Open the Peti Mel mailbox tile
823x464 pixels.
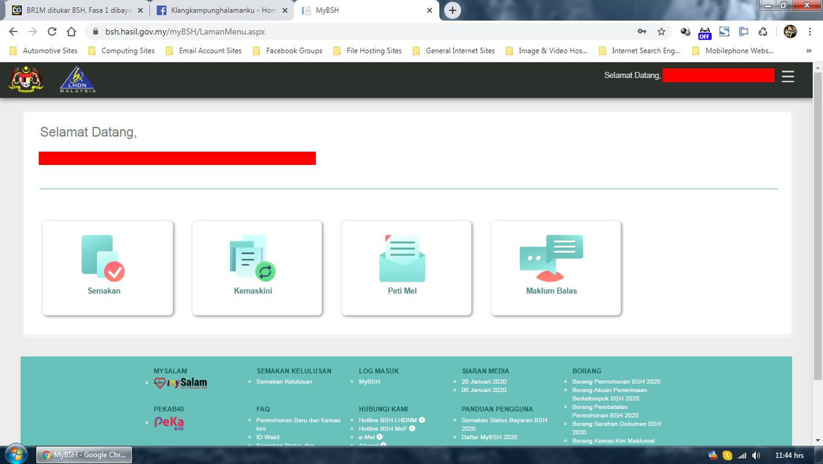click(406, 268)
